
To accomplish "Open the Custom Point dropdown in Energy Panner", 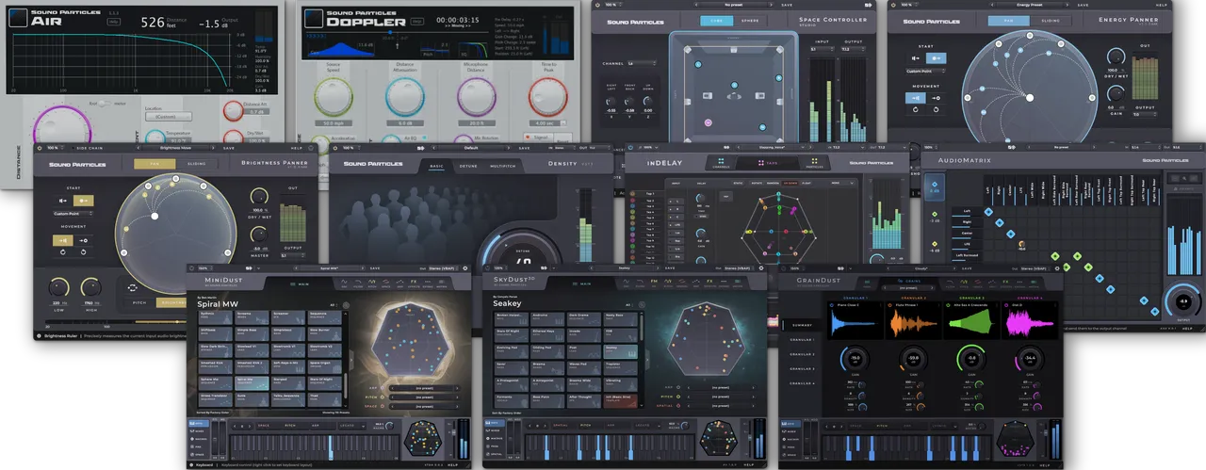I will tap(925, 72).
